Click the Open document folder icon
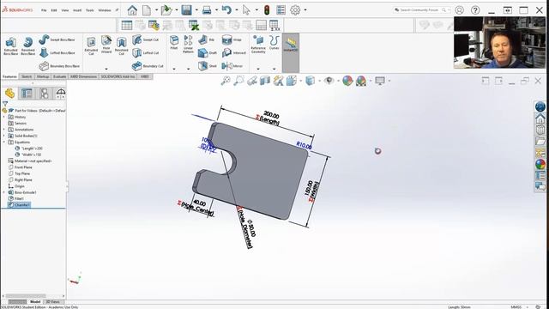The height and width of the screenshot is (309, 549). (166, 10)
